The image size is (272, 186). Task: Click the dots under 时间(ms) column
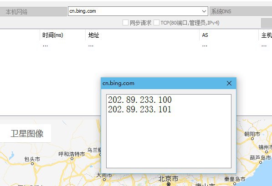pos(45,46)
